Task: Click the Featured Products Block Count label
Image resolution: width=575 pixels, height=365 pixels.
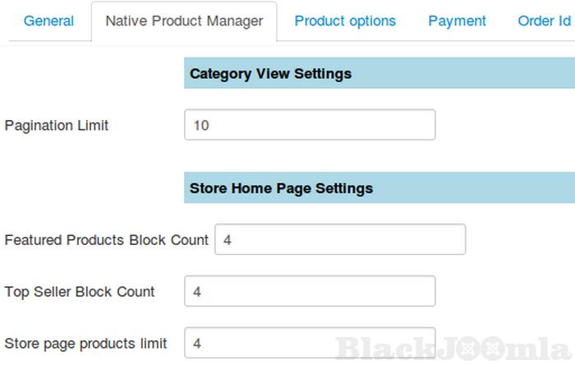Action: pos(107,240)
